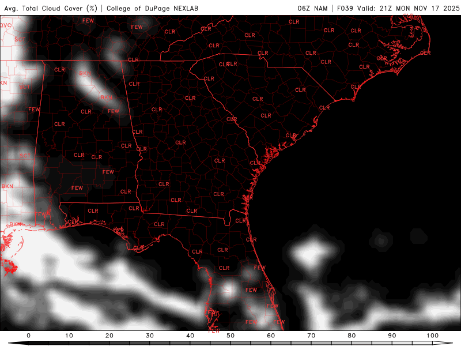Click the colorbar tick label '30'
Screen dimensions: 461x346
pos(150,336)
